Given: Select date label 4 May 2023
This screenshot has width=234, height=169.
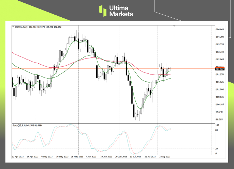Looking at the screenshot, I should pyautogui.click(x=47, y=156).
